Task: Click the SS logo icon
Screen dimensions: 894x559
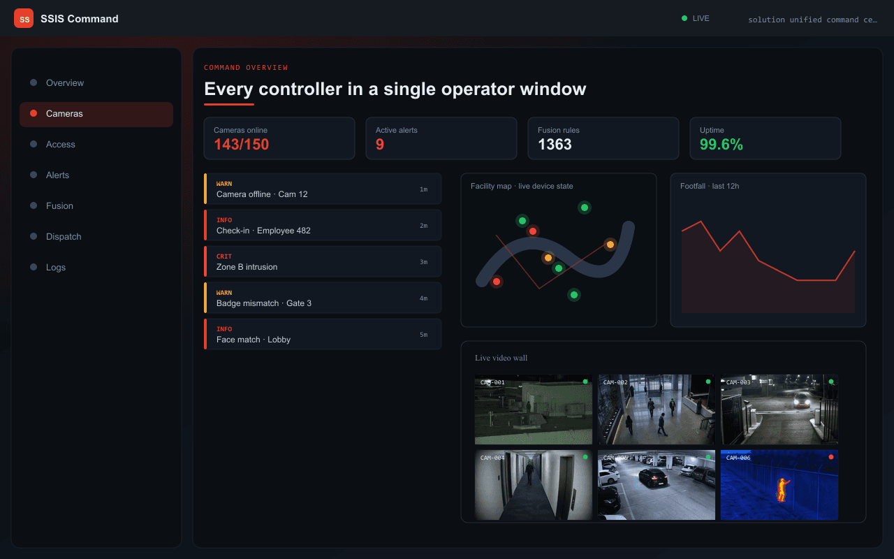Action: click(x=24, y=18)
